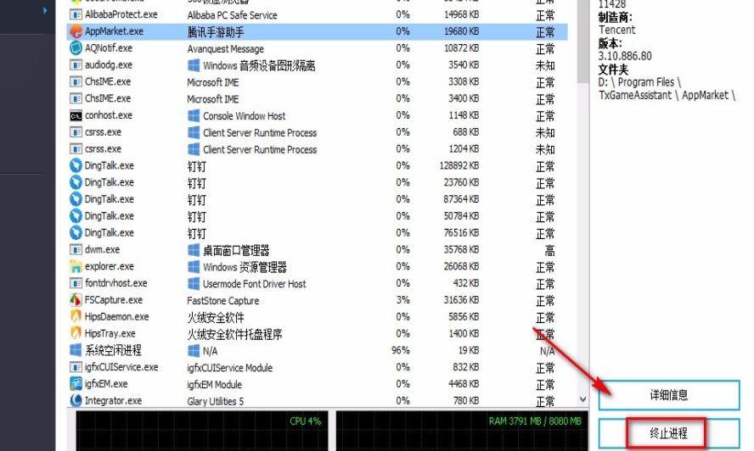Select the ChsIME.exe row with 3308 KB
This screenshot has width=754, height=451.
[317, 82]
